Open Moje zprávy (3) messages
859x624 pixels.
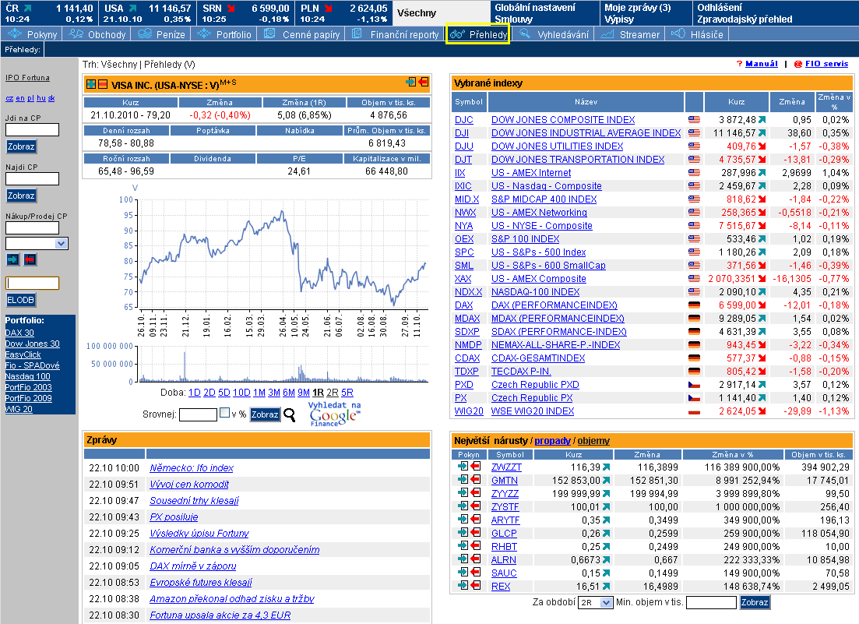point(637,7)
